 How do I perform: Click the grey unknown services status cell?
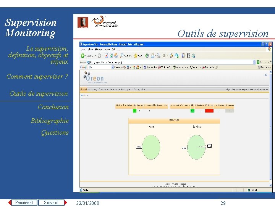[230, 111]
